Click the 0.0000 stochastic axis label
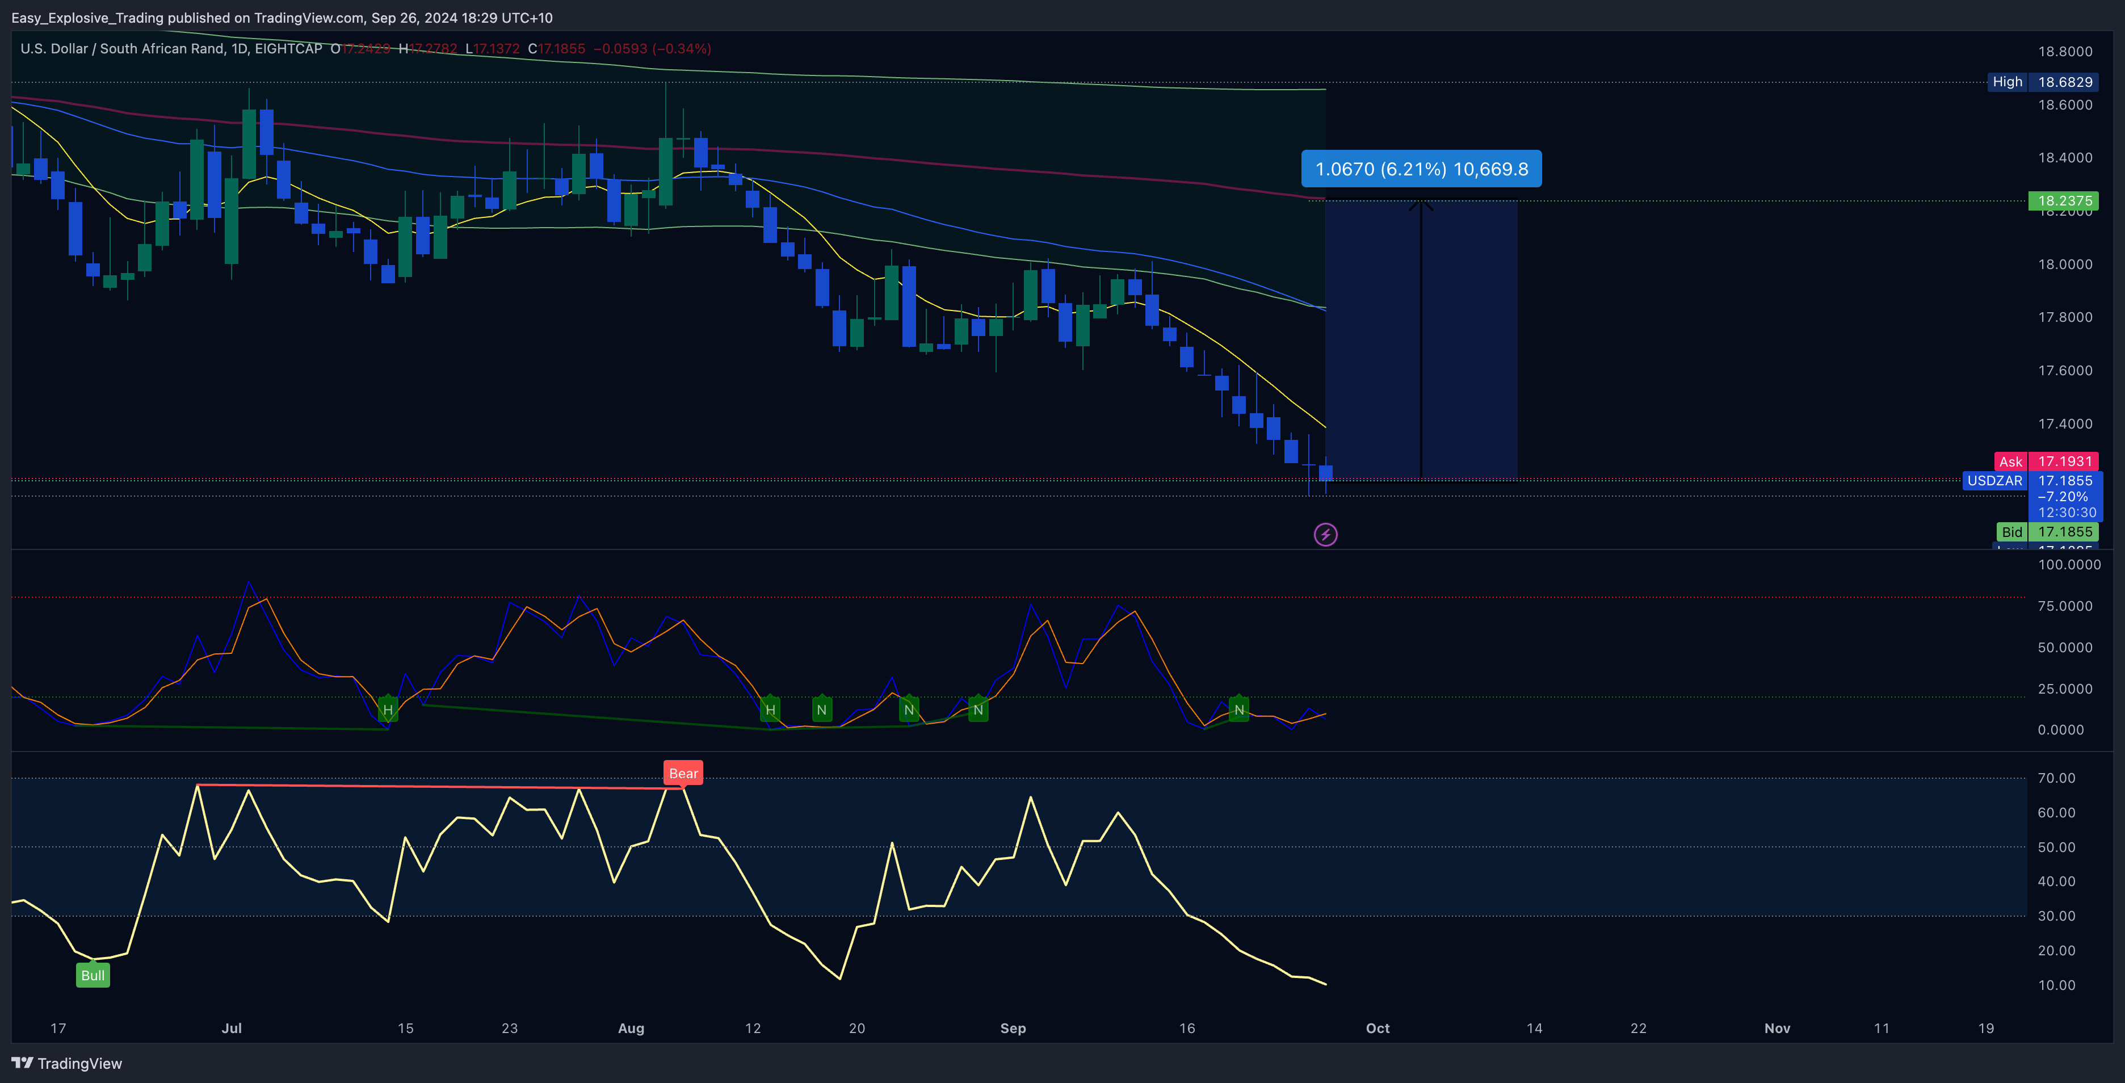 coord(2061,729)
